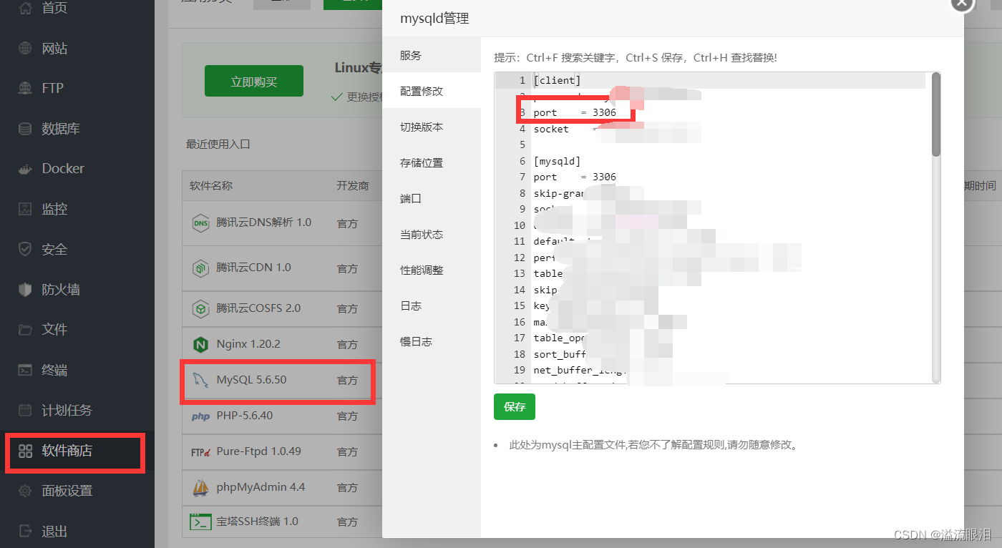Click the port = 3306 line 7
The image size is (1002, 548).
(575, 177)
